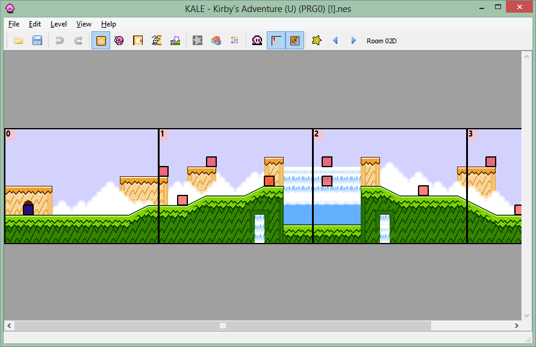Viewport: 536px width, 347px height.
Task: Open the Edit menu
Action: (x=35, y=24)
